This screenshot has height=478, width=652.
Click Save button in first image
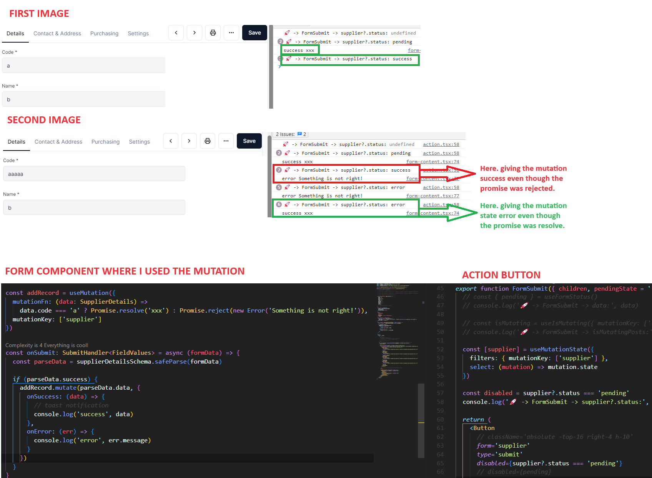tap(254, 33)
